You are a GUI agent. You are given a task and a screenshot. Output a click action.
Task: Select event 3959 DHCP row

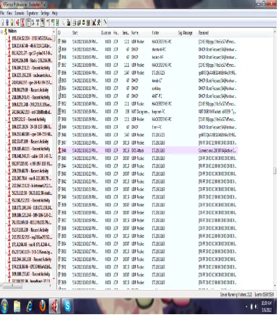tap(148, 49)
